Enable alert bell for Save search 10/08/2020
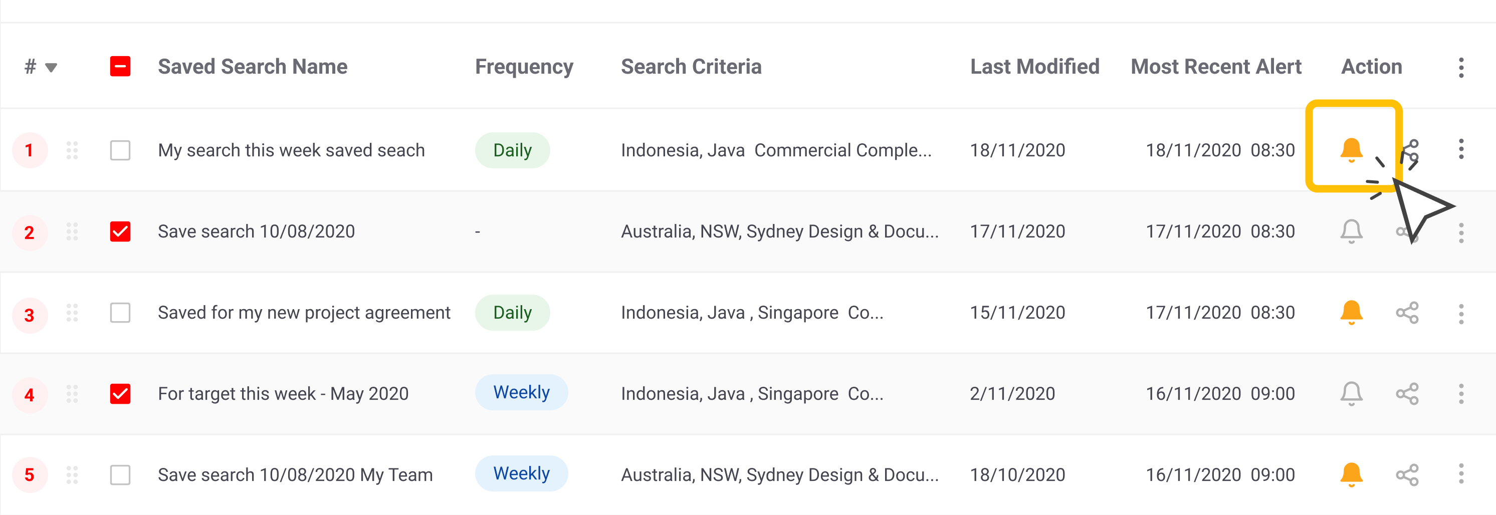 click(1351, 231)
